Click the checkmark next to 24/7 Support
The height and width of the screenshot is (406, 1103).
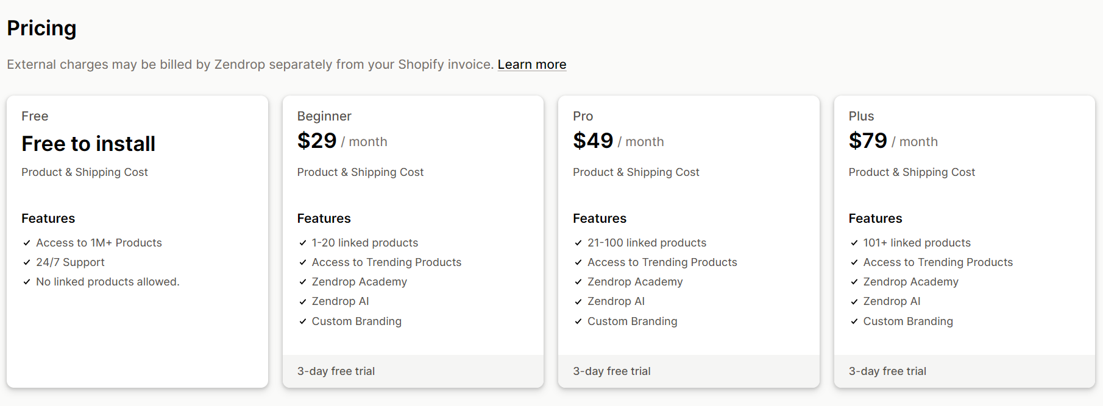(26, 262)
